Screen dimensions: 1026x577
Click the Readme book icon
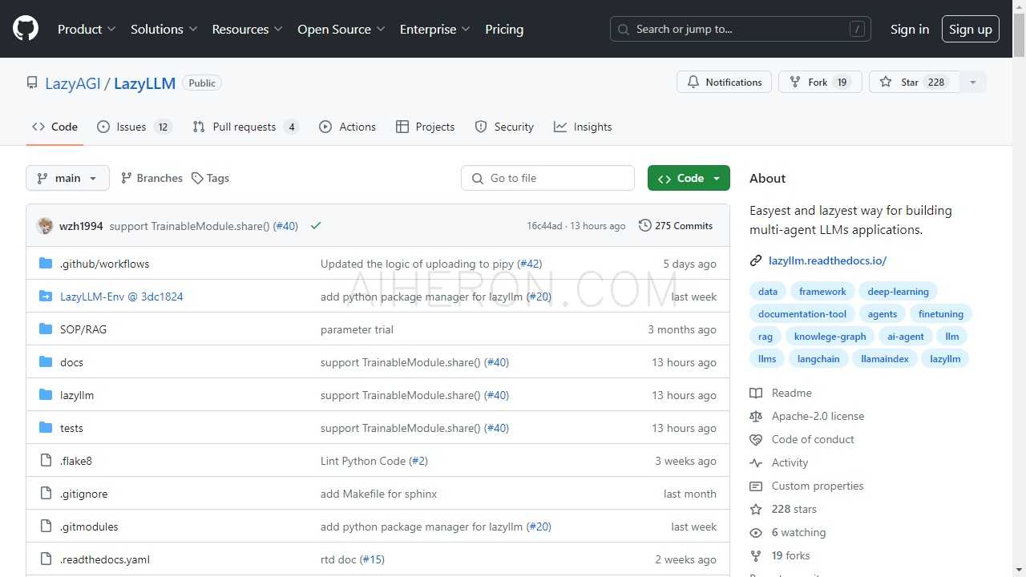click(x=756, y=393)
